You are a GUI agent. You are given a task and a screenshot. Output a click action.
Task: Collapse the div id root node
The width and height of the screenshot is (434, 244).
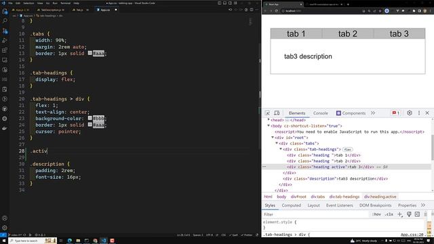point(273,137)
